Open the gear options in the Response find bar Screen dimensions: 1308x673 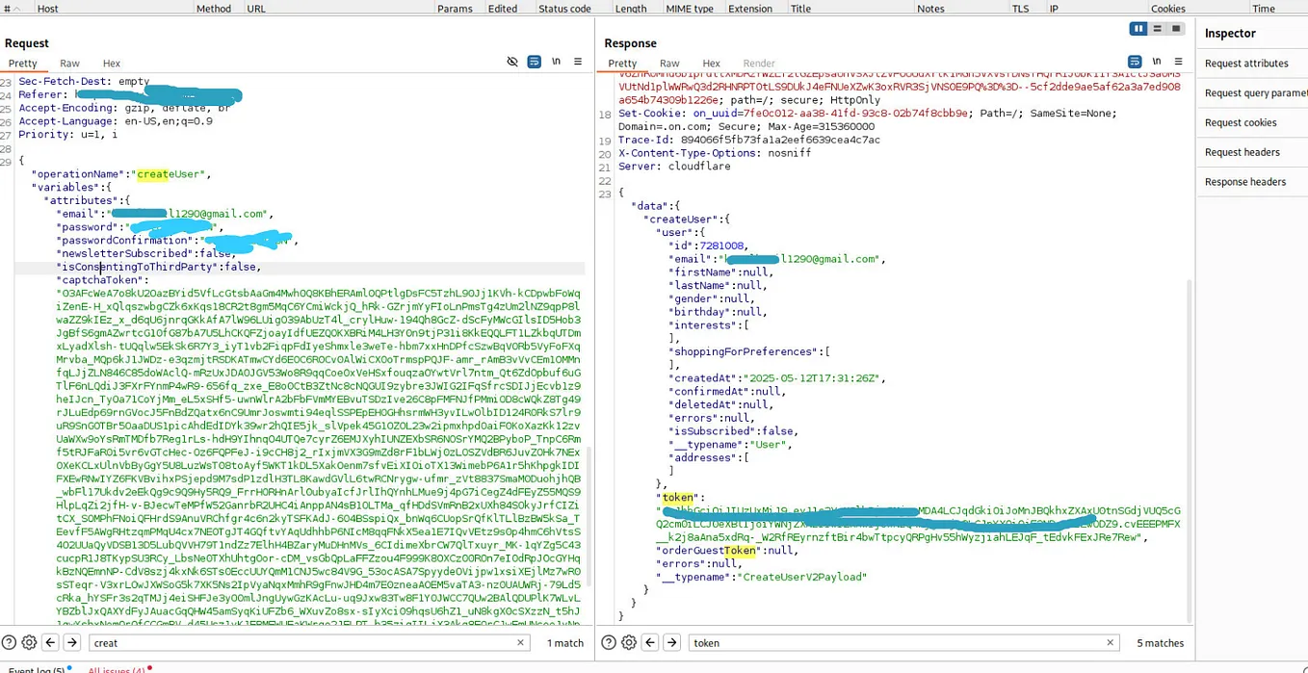tap(629, 642)
